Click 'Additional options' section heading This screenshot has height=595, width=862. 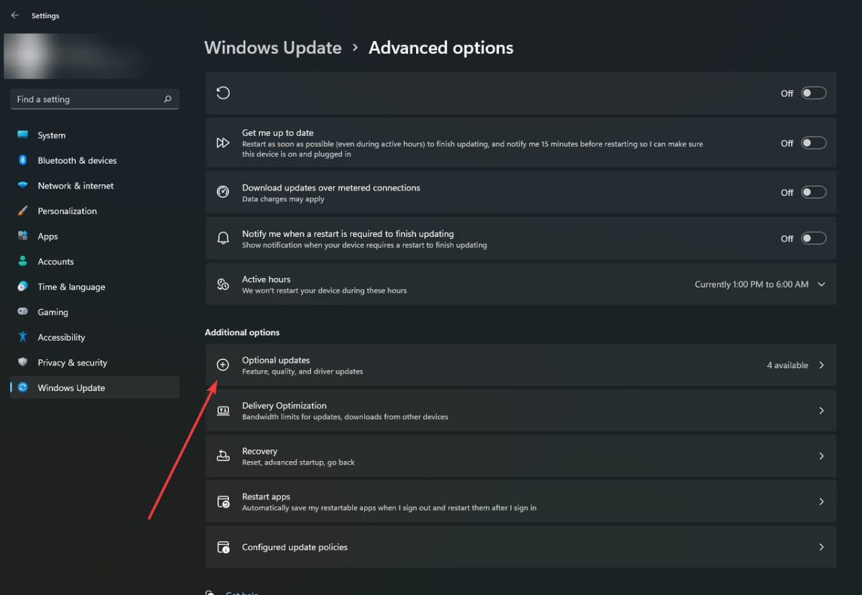[x=242, y=332]
